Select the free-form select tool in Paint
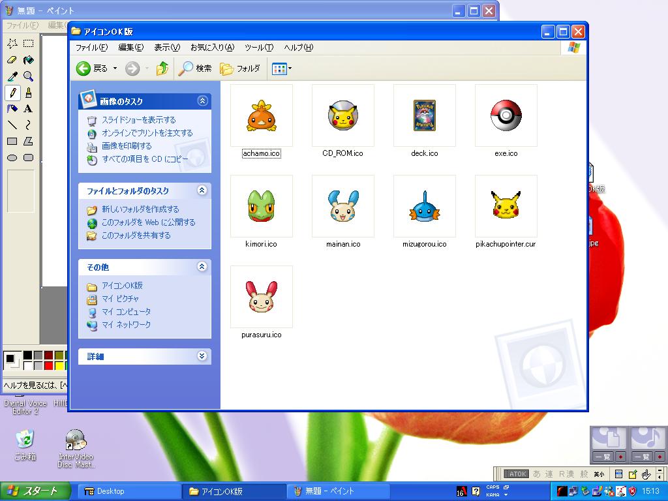This screenshot has width=668, height=501. (x=12, y=44)
